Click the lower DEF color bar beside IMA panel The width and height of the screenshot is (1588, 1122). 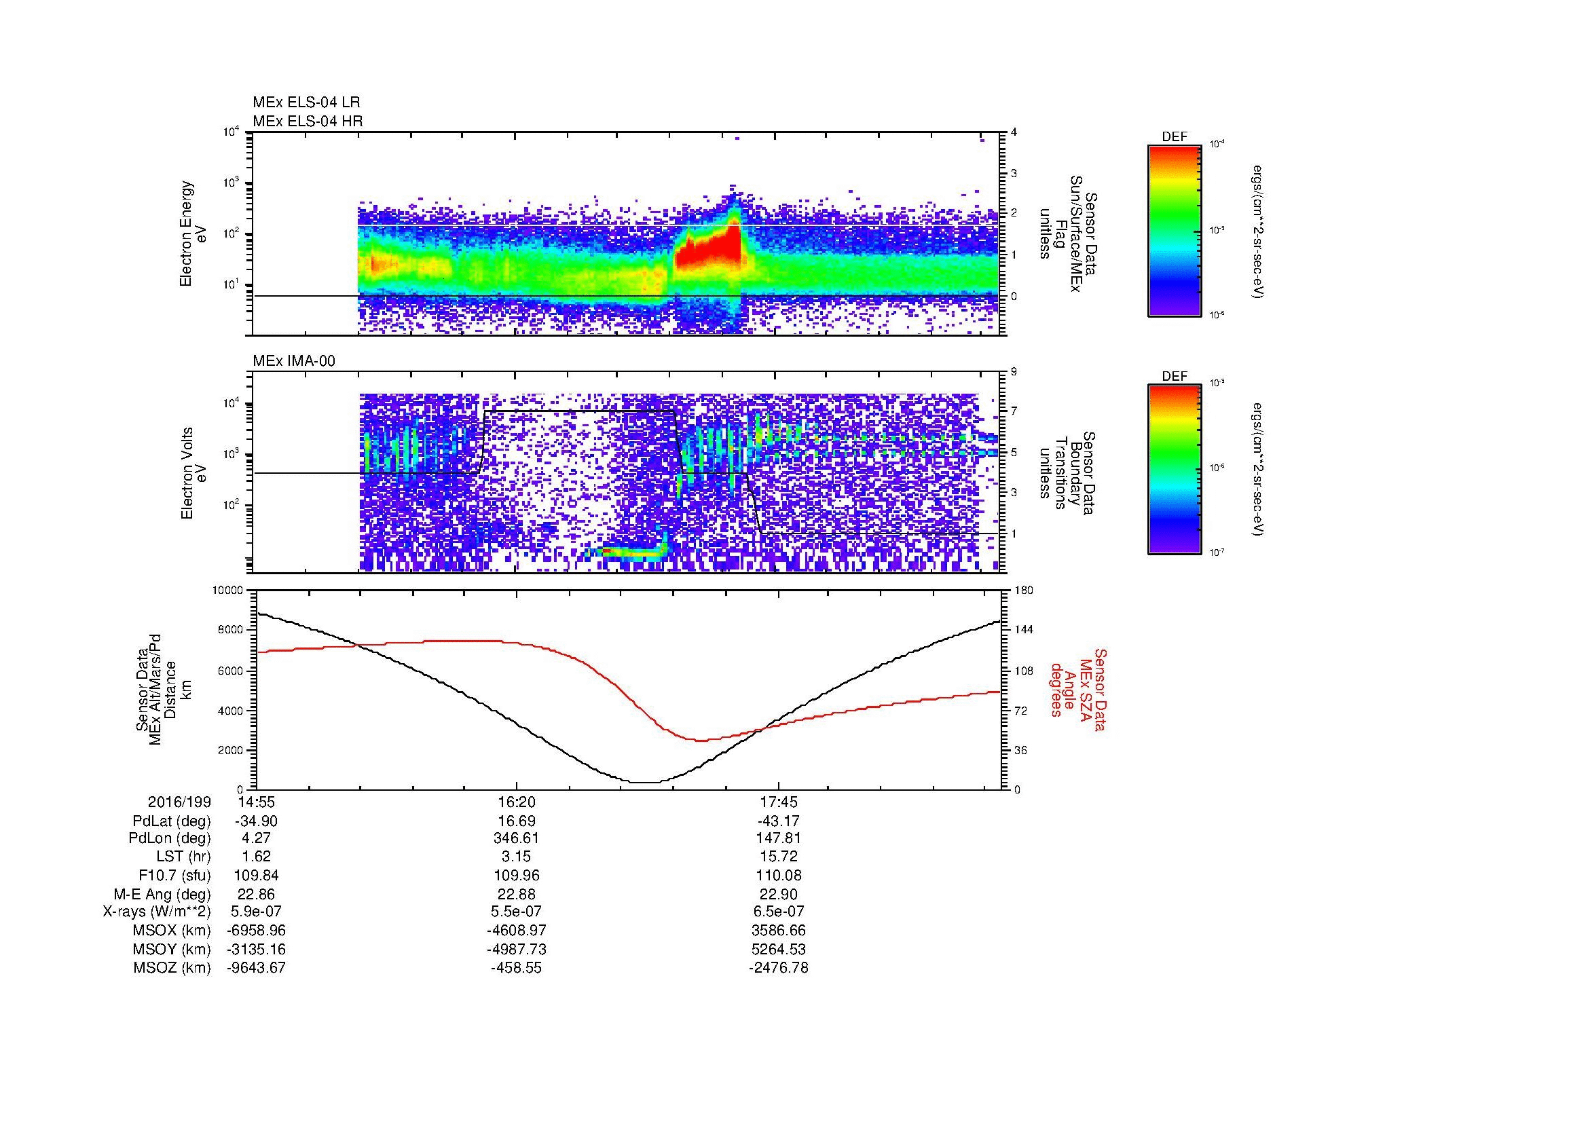point(1175,470)
